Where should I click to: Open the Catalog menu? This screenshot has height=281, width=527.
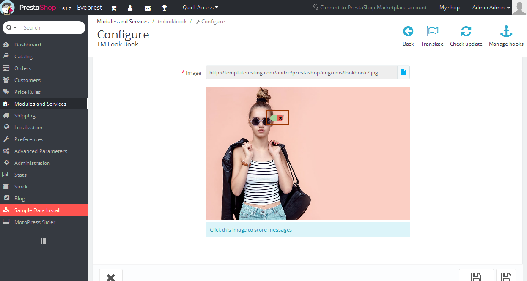click(x=44, y=56)
